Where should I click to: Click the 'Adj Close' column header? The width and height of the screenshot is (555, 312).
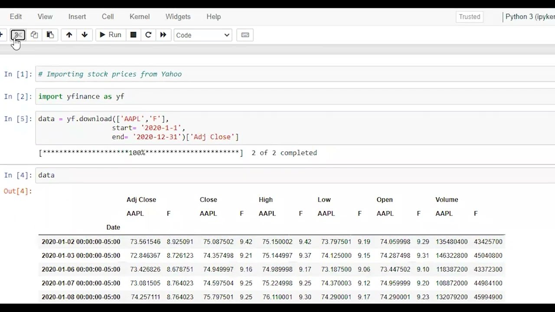[x=141, y=200]
